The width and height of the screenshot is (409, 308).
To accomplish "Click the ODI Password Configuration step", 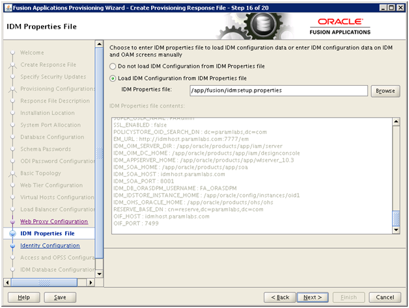I will click(x=58, y=161).
